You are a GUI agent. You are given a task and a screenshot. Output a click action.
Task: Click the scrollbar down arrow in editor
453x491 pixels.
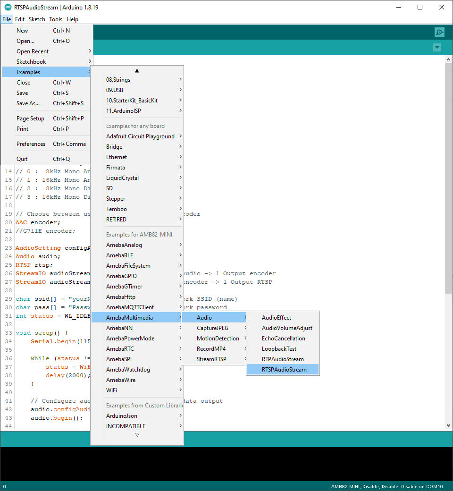coord(448,425)
